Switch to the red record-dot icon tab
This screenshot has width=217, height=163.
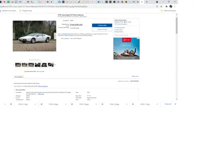5,2
